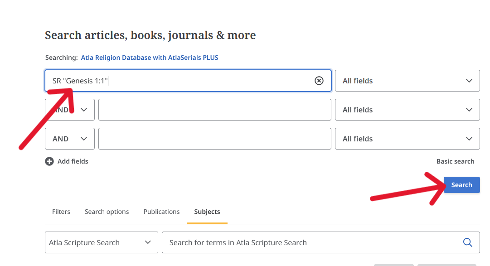Viewport: 490px width, 266px height.
Task: Click Add fields to add a row
Action: pos(73,161)
